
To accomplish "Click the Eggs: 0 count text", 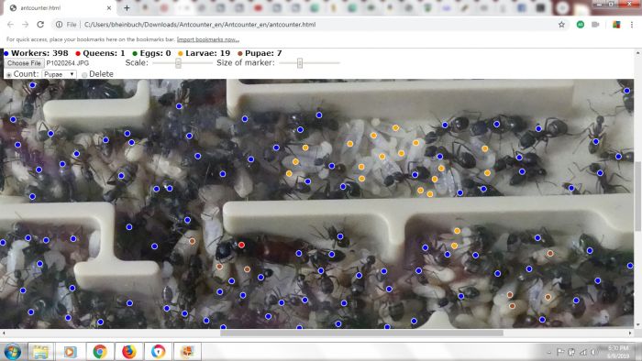I will [155, 53].
